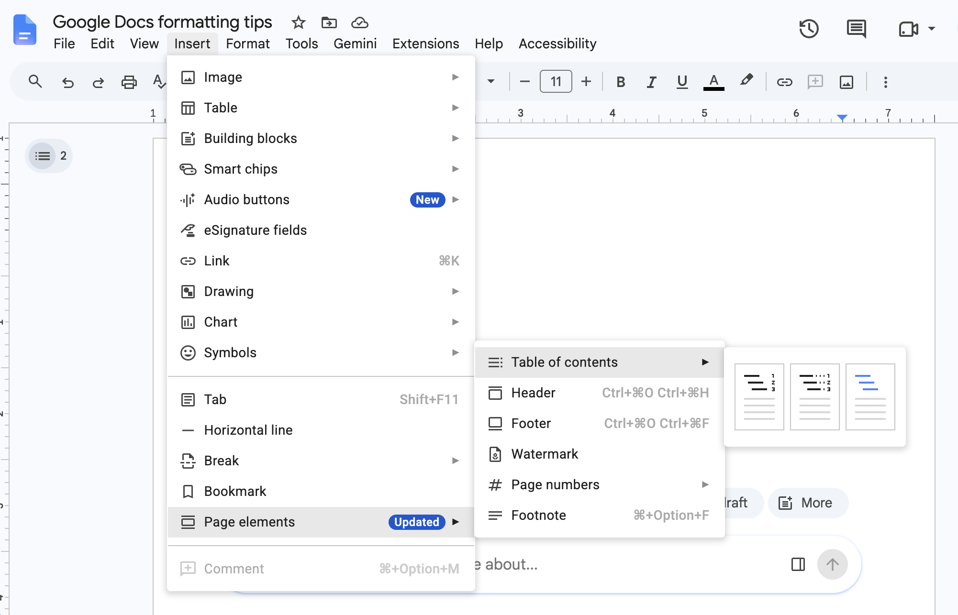This screenshot has height=615, width=958.
Task: Select Footer in Page elements submenu
Action: coord(599,423)
